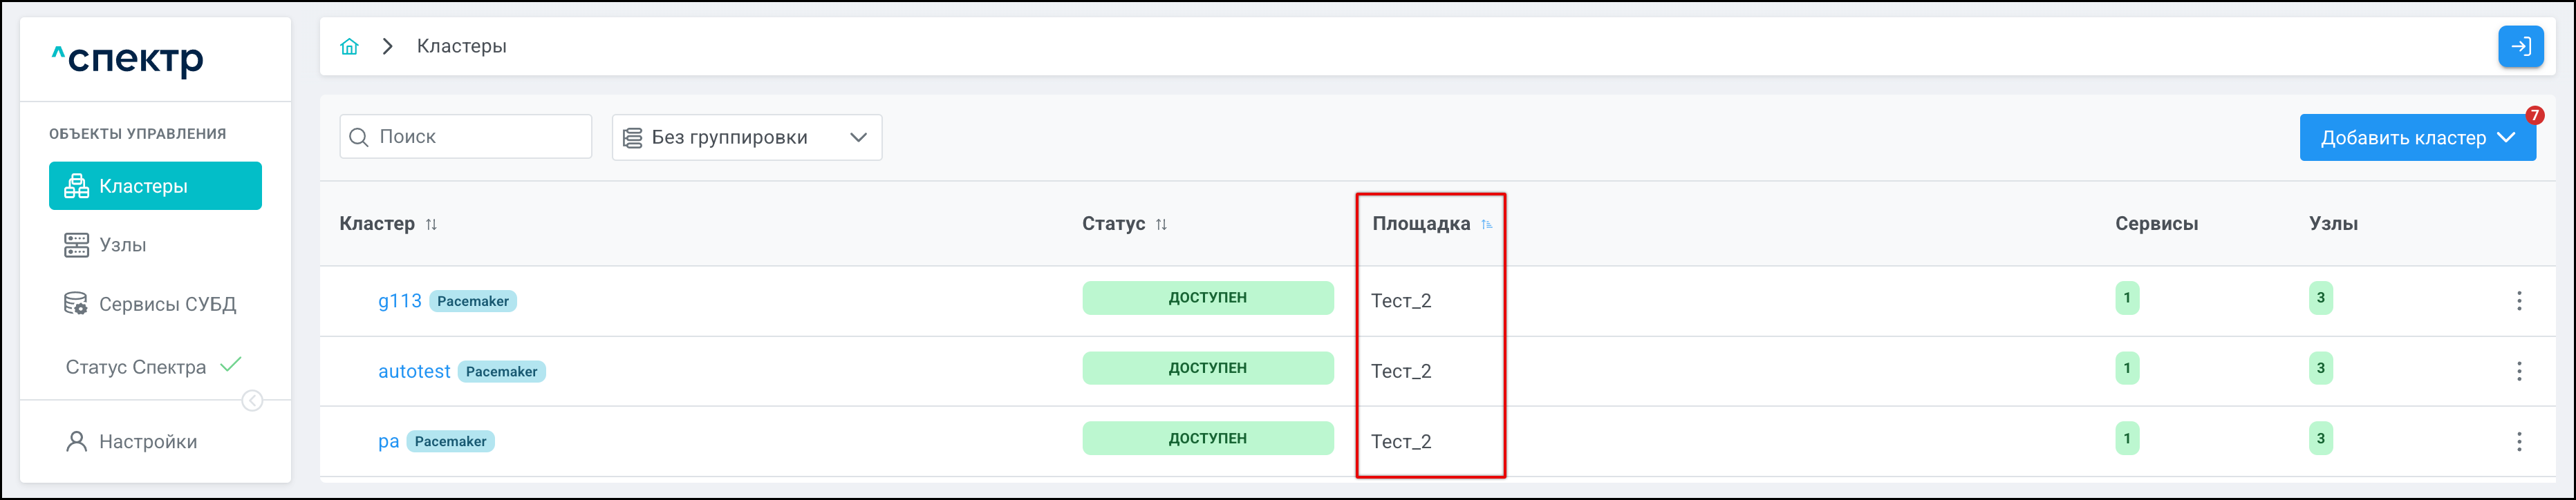
Task: Open actions menu for autotest row
Action: 2518,372
